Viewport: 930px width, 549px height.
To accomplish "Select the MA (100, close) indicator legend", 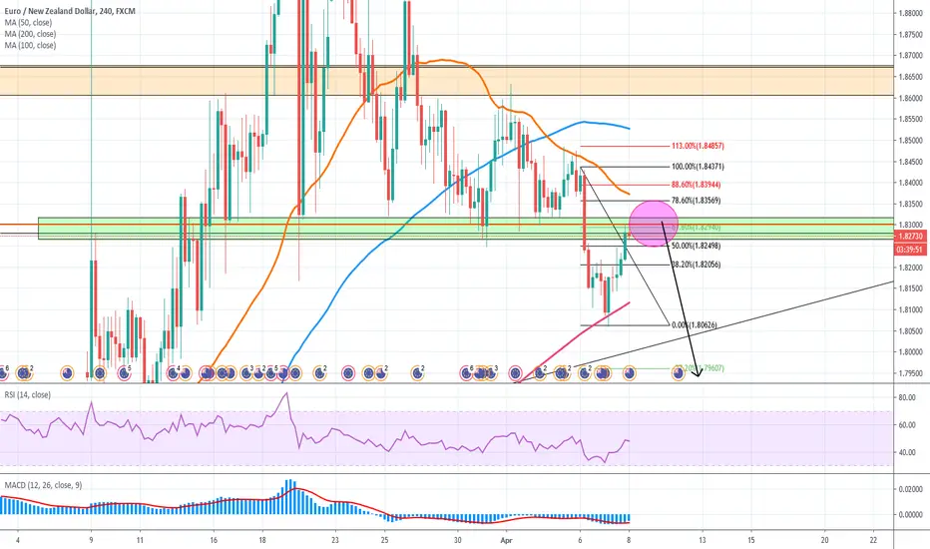I will (30, 45).
